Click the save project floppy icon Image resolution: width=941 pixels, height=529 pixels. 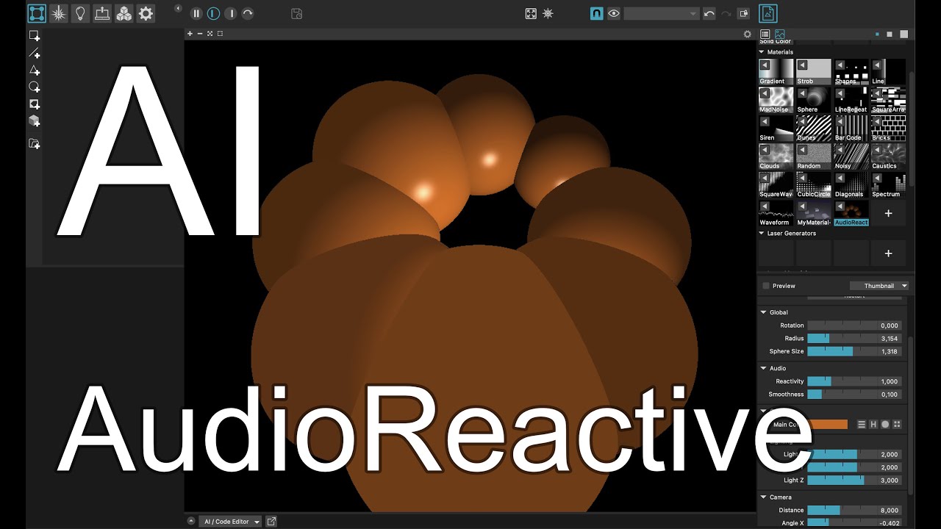click(x=297, y=13)
